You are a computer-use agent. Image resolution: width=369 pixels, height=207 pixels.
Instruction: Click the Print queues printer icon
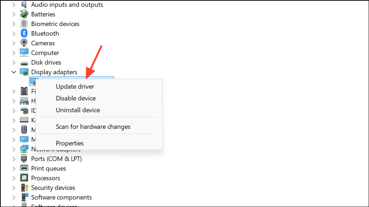pos(24,168)
